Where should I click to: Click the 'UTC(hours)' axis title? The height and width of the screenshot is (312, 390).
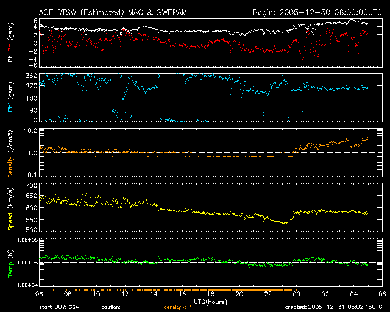(x=210, y=302)
